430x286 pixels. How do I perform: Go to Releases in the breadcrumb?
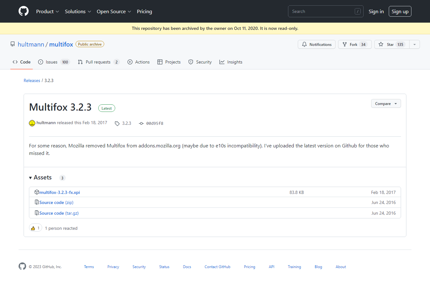tap(32, 80)
